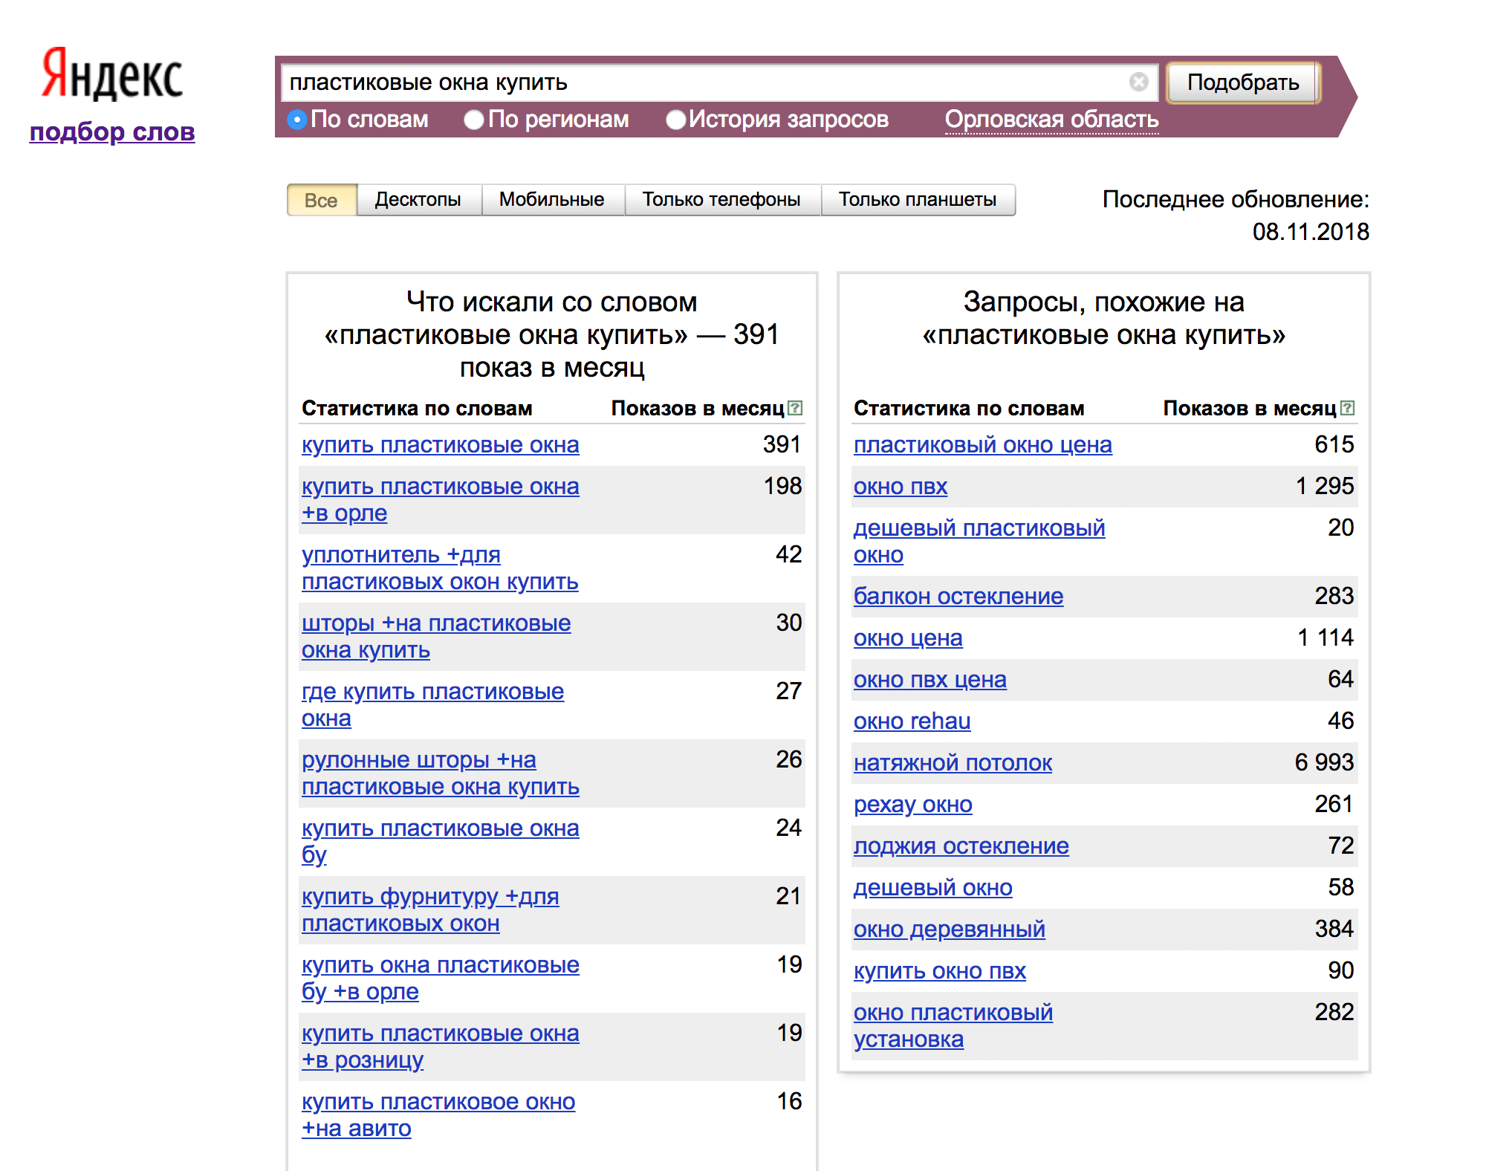Click the update date 08.11.2018
The width and height of the screenshot is (1486, 1171).
coord(1311,232)
